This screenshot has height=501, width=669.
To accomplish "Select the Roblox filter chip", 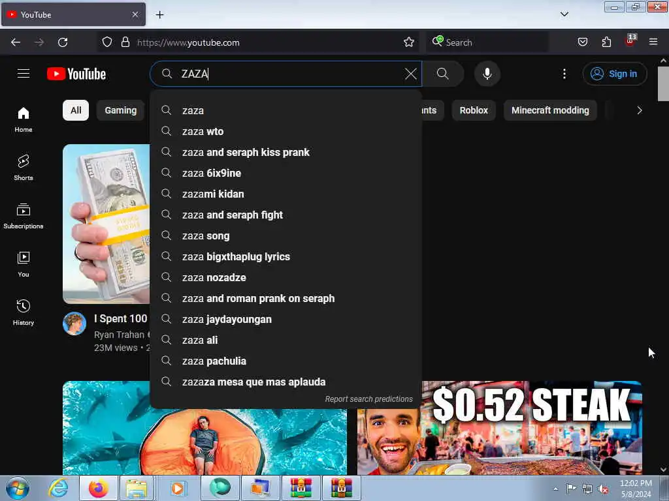I will (x=474, y=110).
